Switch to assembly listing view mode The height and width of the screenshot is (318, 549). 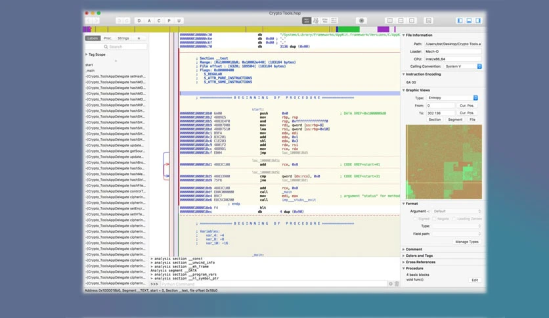point(307,20)
